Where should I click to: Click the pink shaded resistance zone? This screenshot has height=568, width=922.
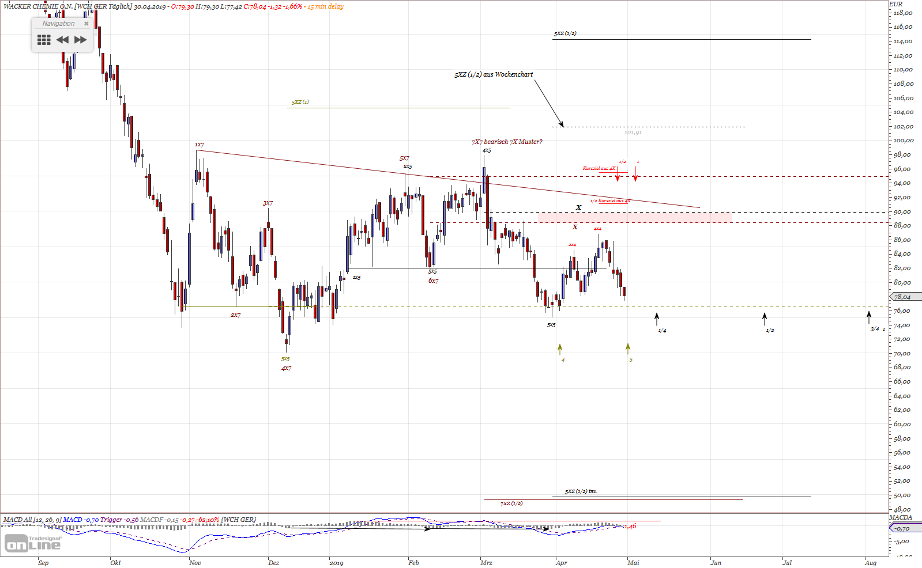click(x=635, y=217)
